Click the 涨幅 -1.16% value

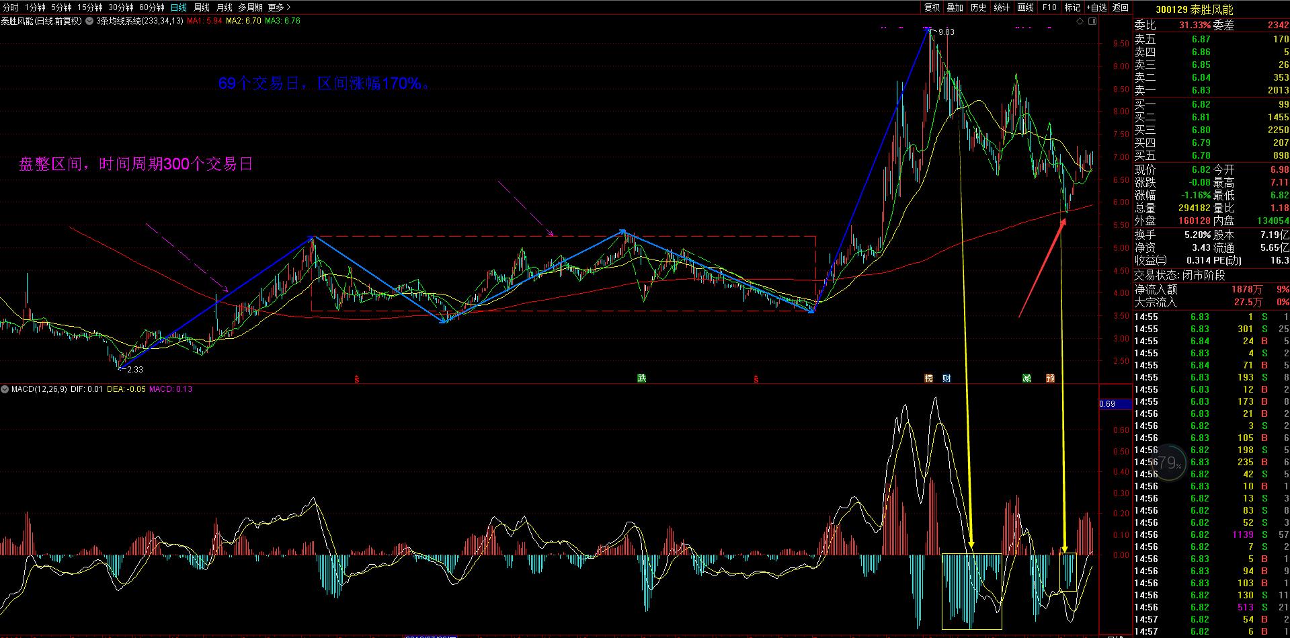(1196, 195)
